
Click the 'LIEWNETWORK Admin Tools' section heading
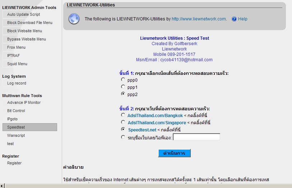(29, 8)
